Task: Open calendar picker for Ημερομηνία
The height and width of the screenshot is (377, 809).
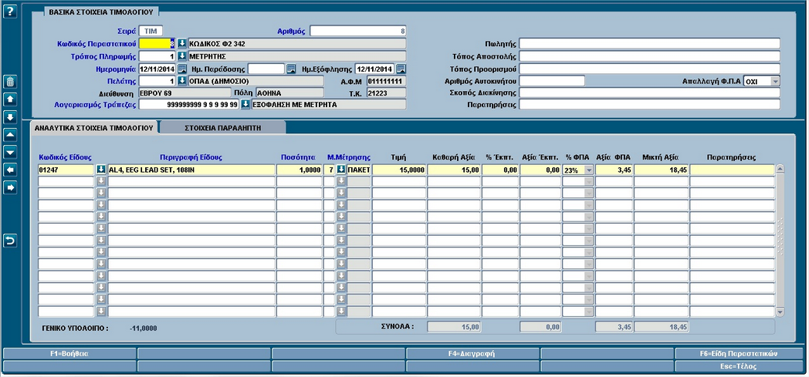Action: 182,69
